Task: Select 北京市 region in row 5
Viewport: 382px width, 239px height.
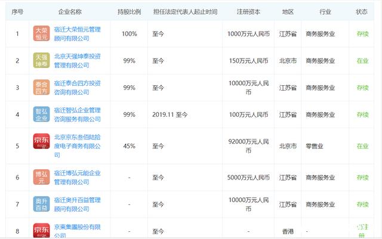Action: [x=288, y=146]
